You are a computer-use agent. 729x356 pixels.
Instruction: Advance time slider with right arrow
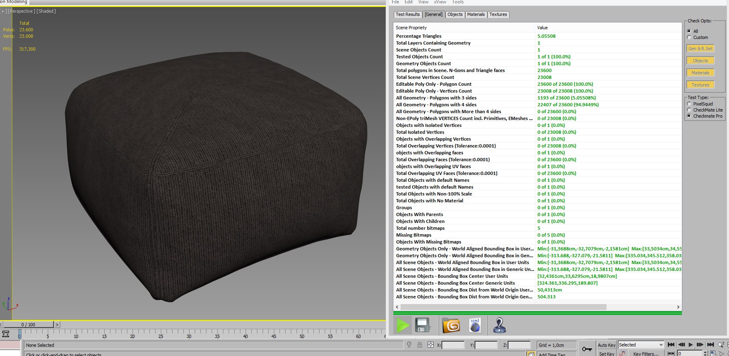coord(57,324)
